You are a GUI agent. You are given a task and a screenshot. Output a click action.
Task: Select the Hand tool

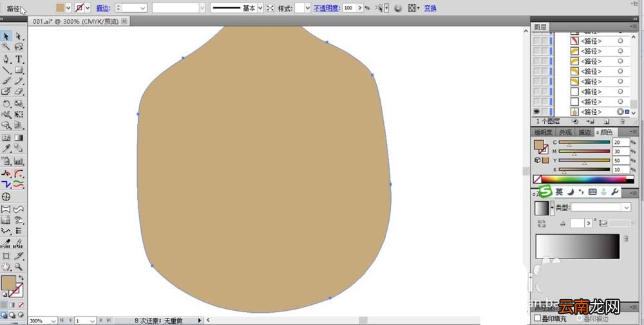[x=6, y=267]
